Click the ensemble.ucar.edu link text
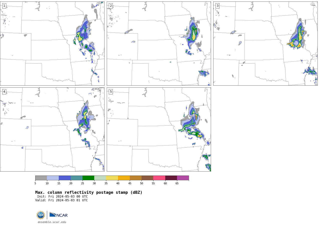 52,222
